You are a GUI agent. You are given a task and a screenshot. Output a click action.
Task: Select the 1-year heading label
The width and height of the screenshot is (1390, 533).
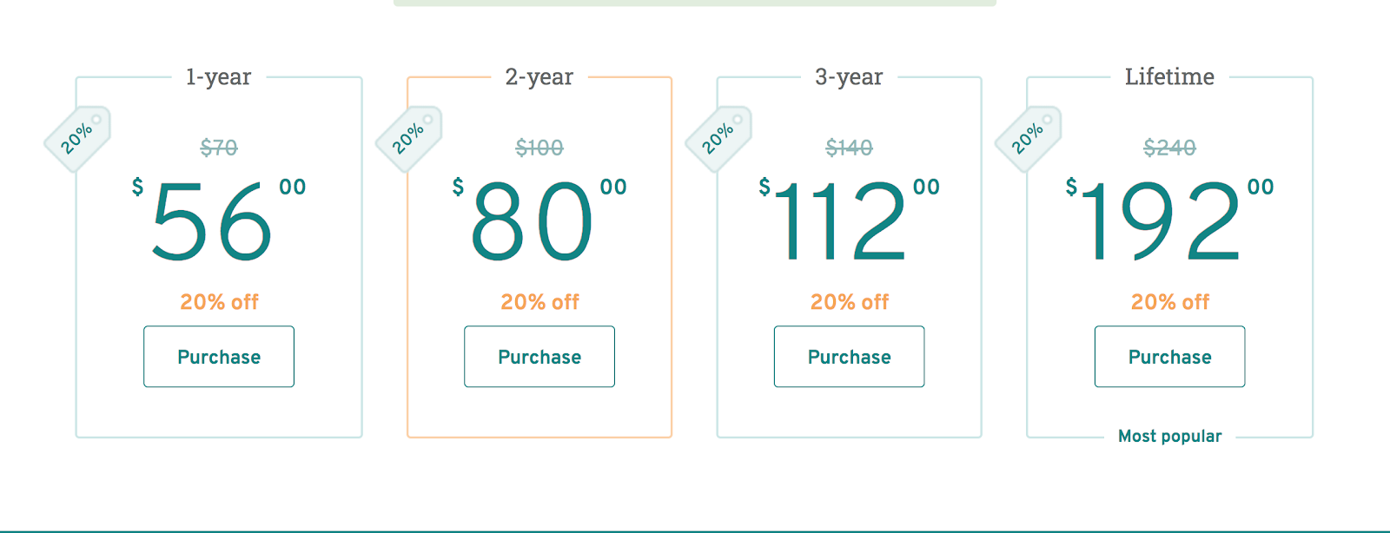click(218, 77)
